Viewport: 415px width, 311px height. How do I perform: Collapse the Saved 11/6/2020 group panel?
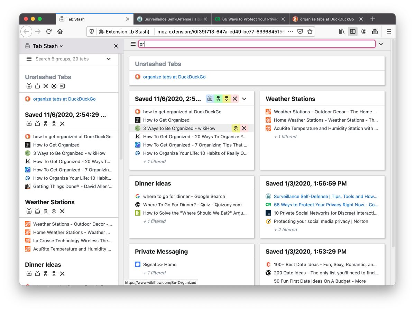tap(244, 98)
